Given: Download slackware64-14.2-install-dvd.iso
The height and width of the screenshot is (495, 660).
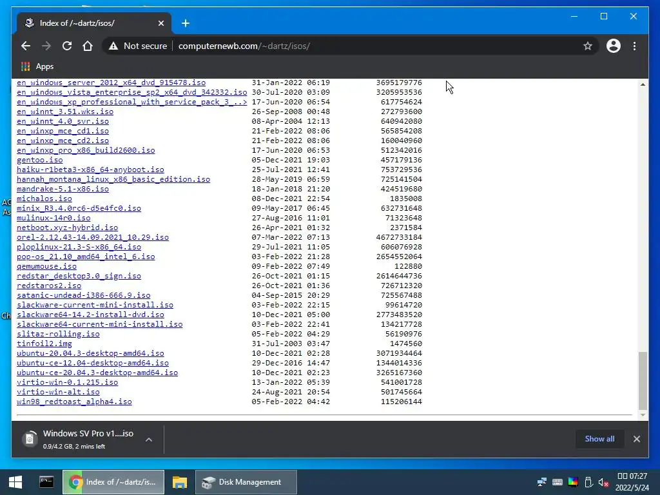Looking at the screenshot, I should pyautogui.click(x=90, y=315).
